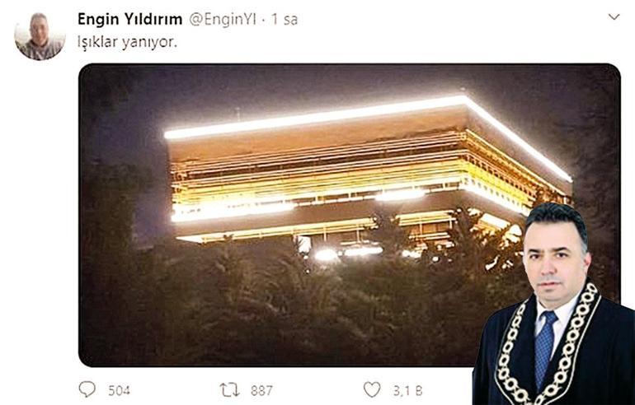The height and width of the screenshot is (405, 635).
Task: Click the inset portrait of robed man
Action: coord(553,304)
